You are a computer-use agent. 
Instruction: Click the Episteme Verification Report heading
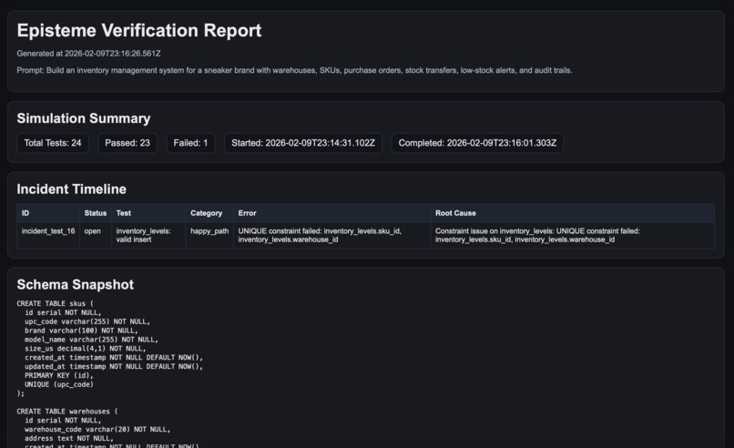pyautogui.click(x=139, y=30)
